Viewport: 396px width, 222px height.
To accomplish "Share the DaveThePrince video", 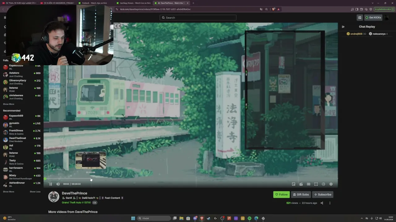I will click(x=322, y=203).
